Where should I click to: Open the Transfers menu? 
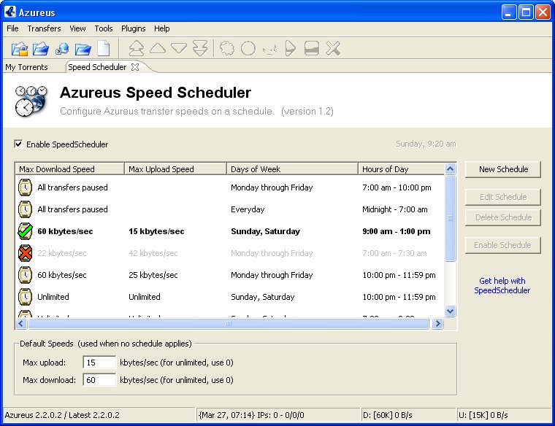pyautogui.click(x=45, y=28)
